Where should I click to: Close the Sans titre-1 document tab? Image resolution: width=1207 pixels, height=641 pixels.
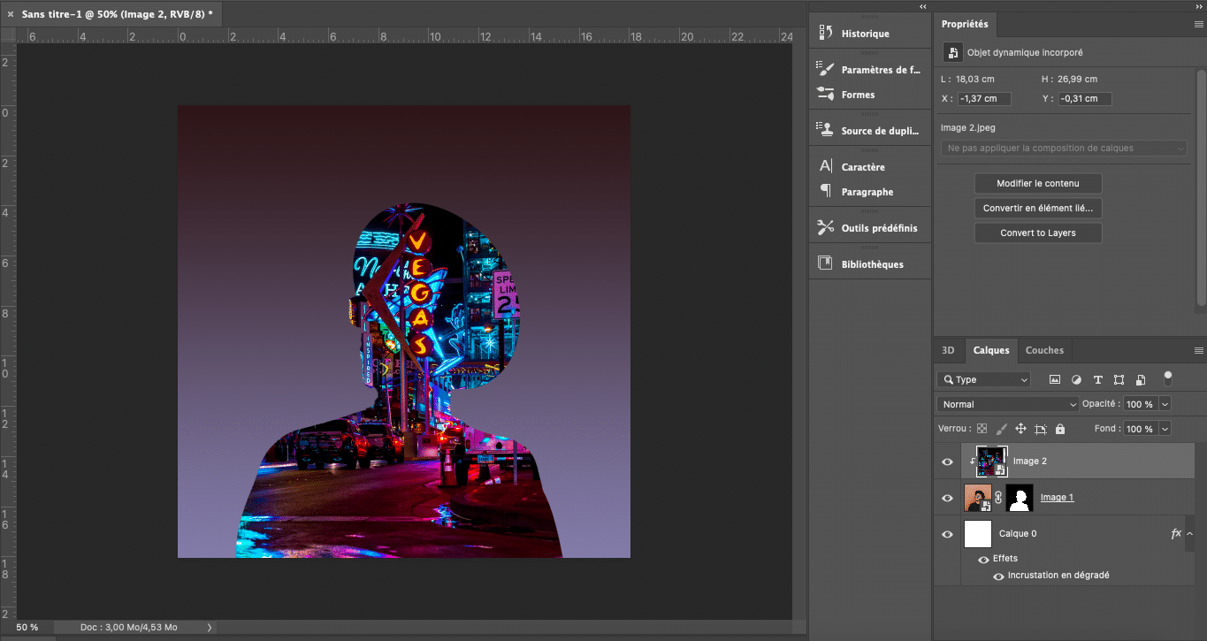[x=11, y=14]
